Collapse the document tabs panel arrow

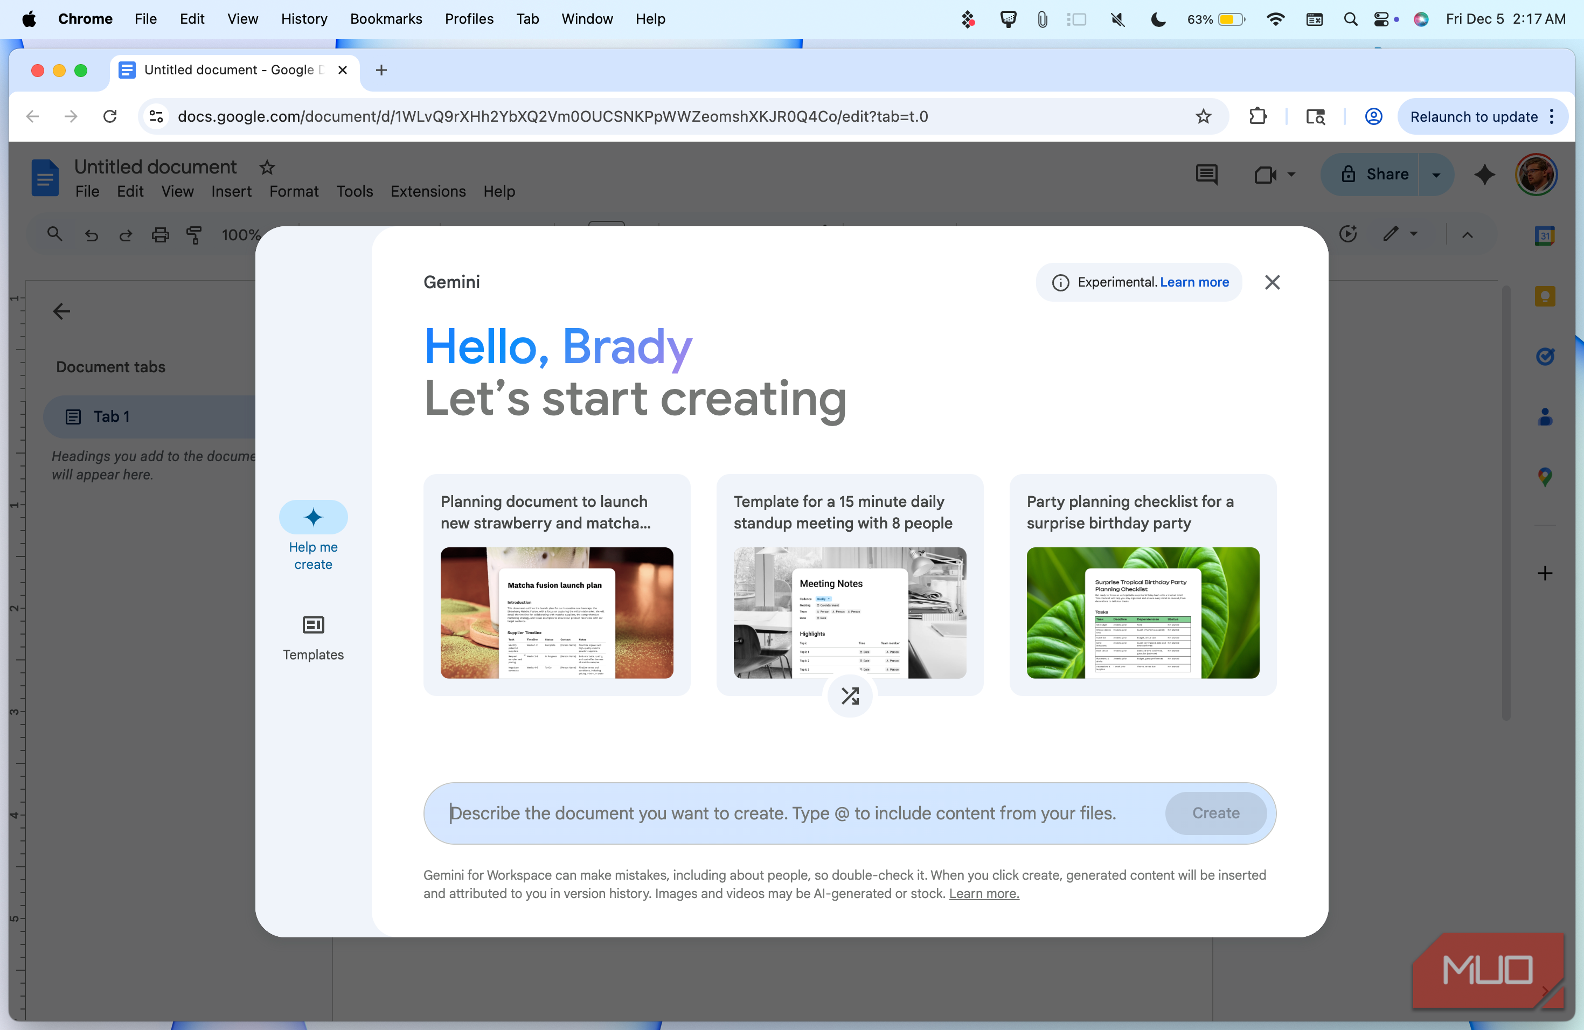coord(61,311)
